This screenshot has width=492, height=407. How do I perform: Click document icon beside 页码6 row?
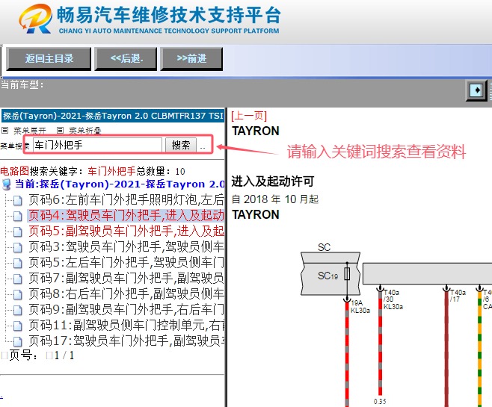(18, 201)
